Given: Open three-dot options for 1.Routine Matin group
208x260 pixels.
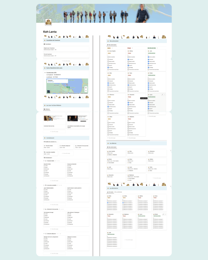Looking at the screenshot, I should coord(57,161).
